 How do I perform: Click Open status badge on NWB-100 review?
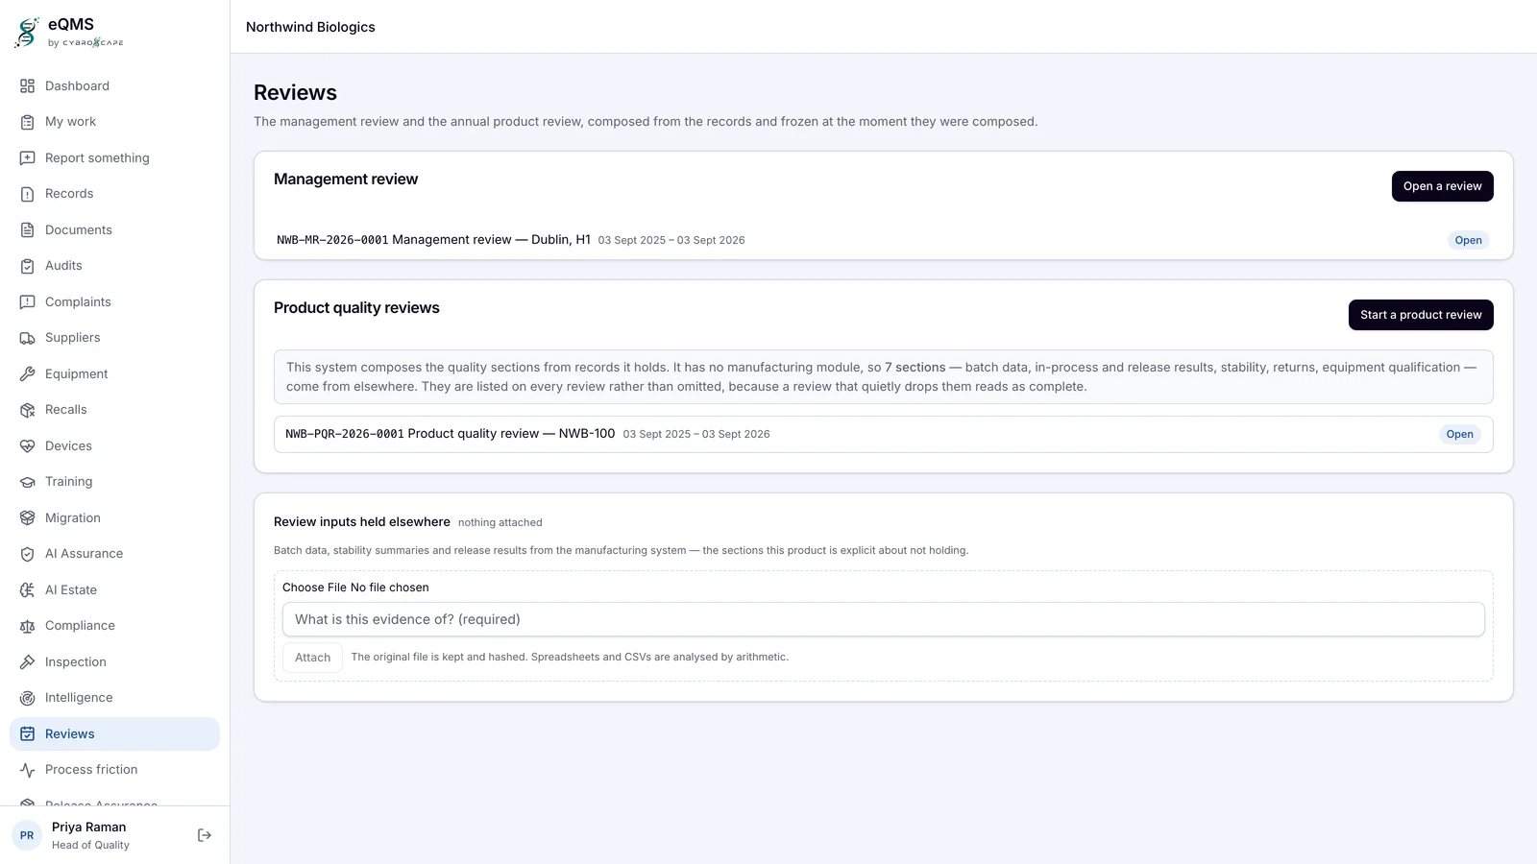point(1459,434)
